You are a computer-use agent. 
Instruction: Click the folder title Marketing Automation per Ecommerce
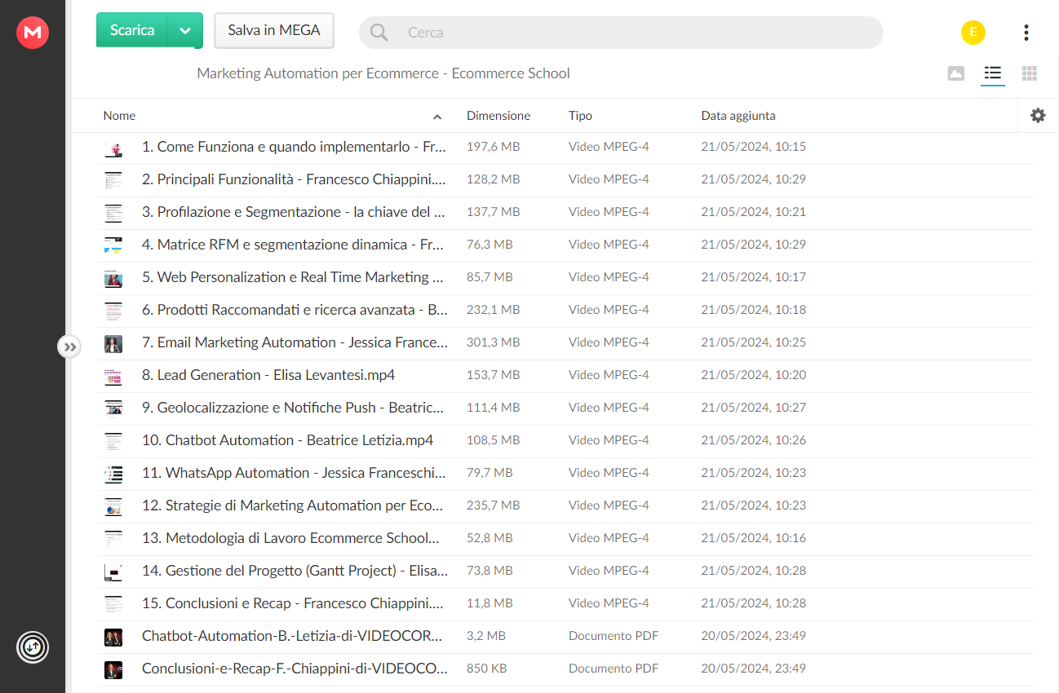pos(383,73)
